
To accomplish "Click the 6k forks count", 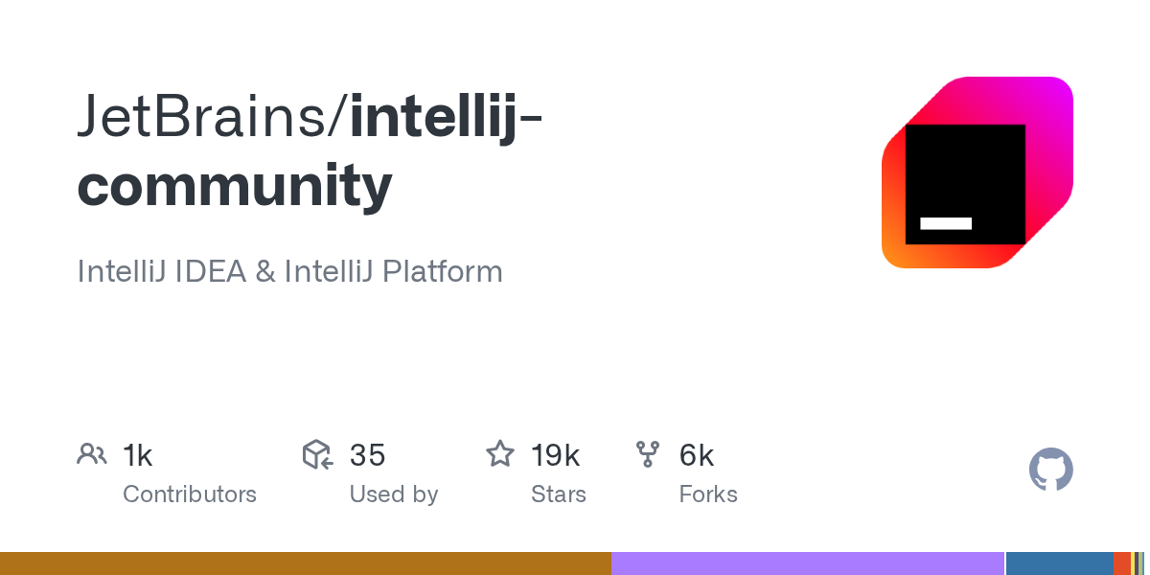I will pos(697,455).
